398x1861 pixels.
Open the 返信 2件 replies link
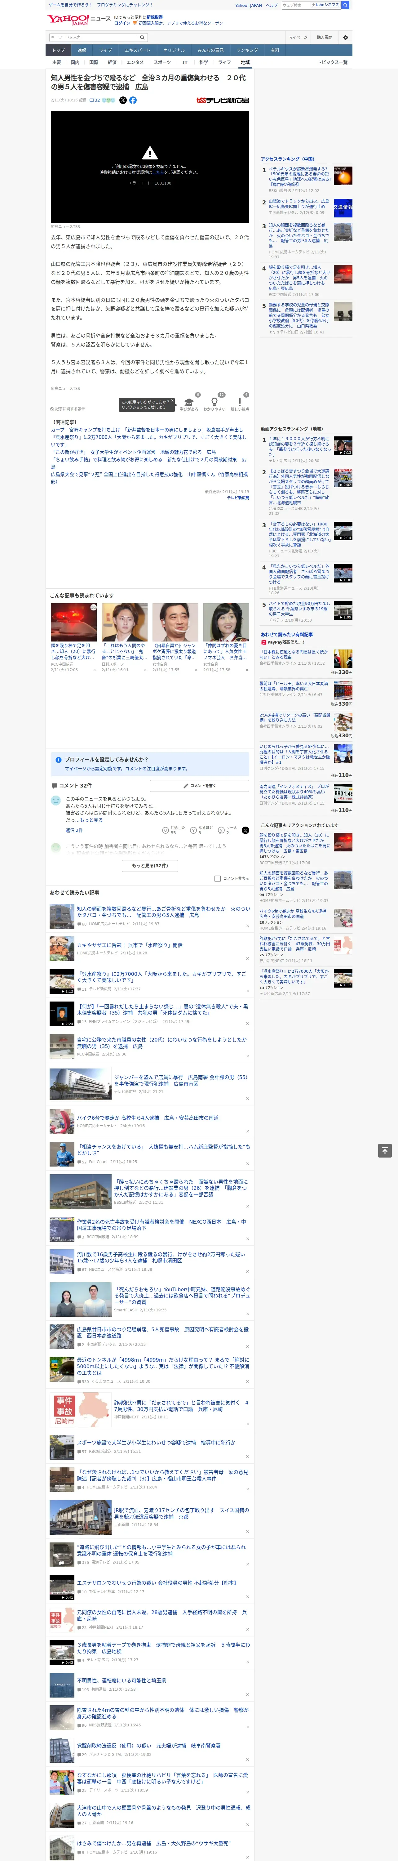point(74,830)
